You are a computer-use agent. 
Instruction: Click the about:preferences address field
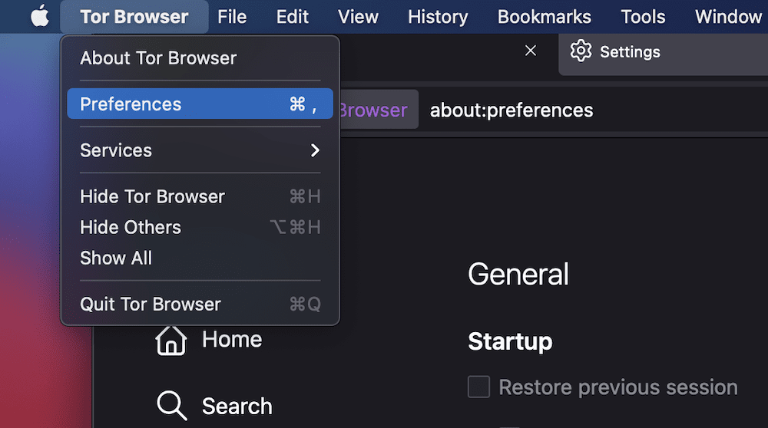click(511, 110)
